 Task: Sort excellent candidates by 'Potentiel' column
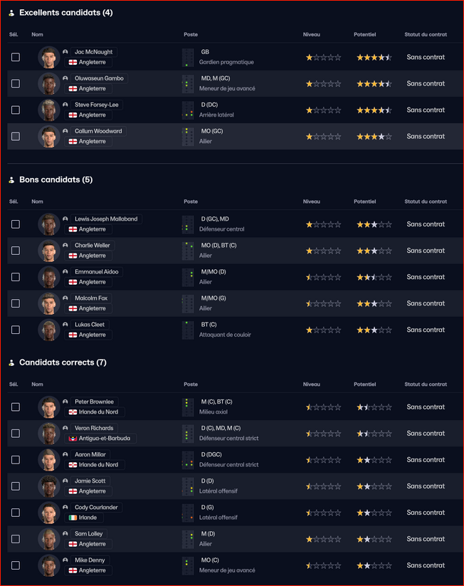coord(364,34)
